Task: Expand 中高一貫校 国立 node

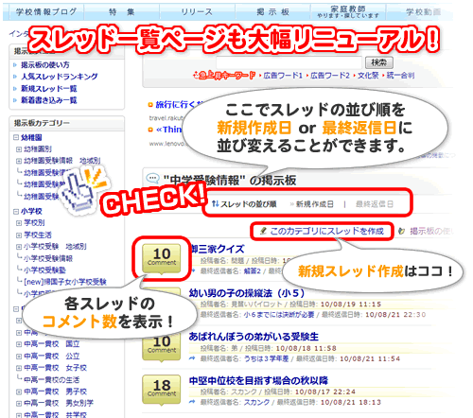Action: tap(19, 344)
